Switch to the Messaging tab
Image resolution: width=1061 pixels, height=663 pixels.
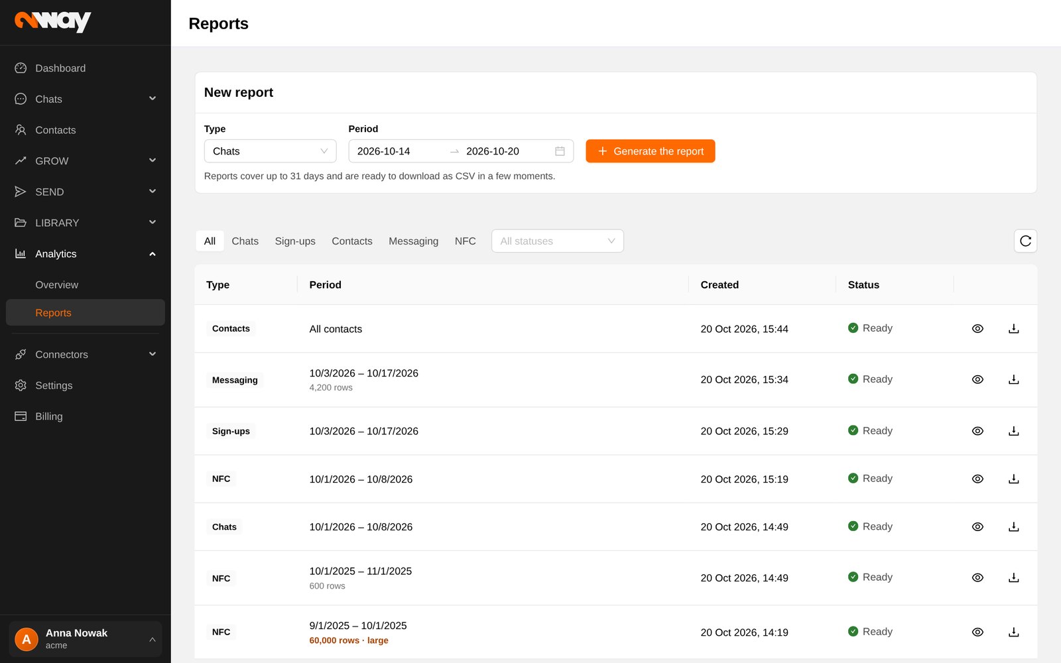point(413,241)
